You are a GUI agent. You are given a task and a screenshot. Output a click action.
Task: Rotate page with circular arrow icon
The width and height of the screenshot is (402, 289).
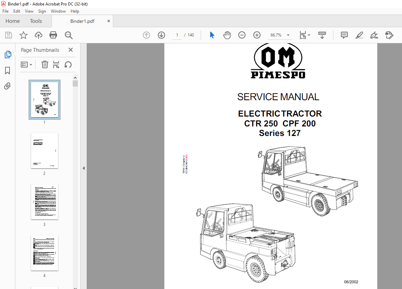coord(68,64)
